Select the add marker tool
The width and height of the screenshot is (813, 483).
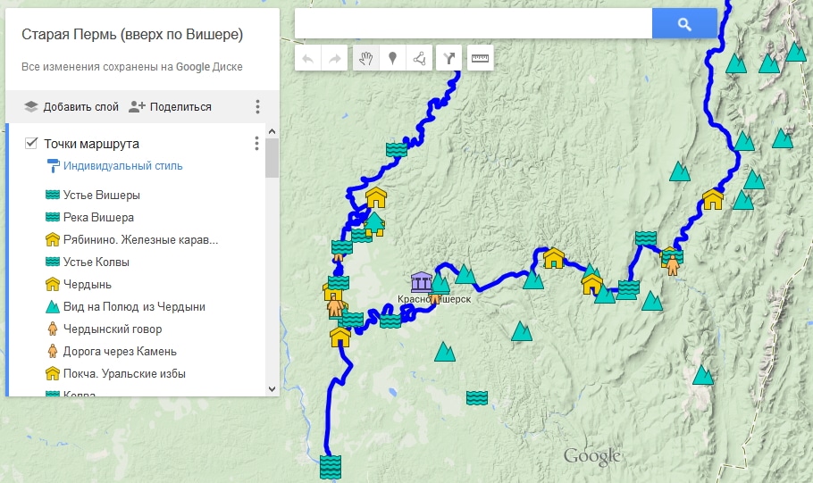[391, 59]
